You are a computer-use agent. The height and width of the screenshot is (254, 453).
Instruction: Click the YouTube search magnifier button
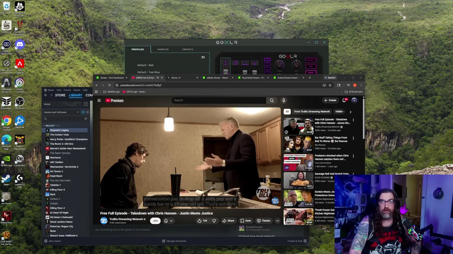point(271,100)
